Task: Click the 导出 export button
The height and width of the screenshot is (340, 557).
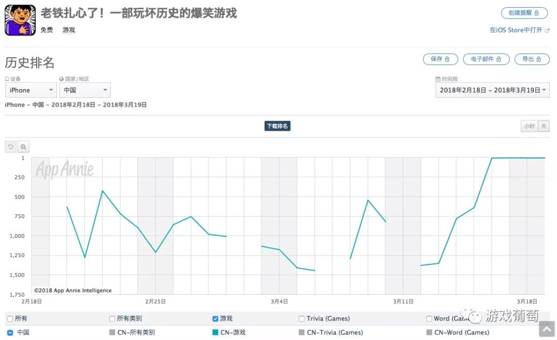Action: coord(532,59)
